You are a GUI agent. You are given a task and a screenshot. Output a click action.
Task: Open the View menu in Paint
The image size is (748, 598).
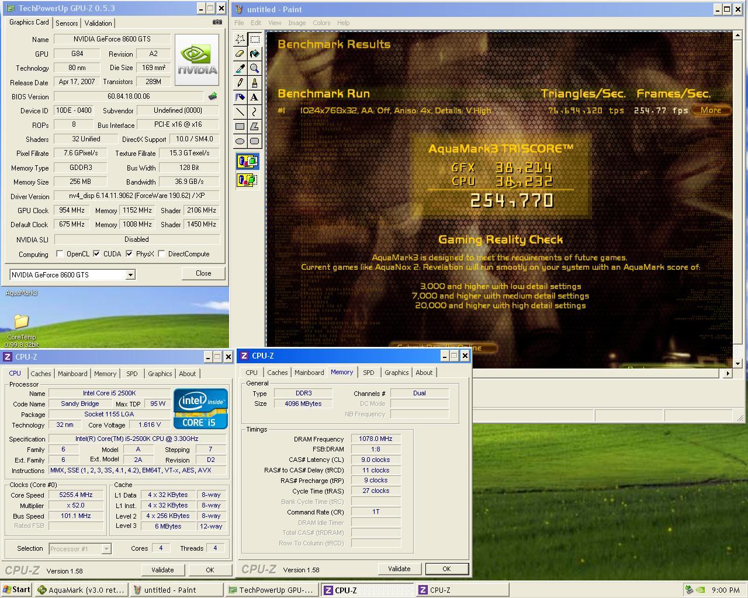[x=275, y=23]
